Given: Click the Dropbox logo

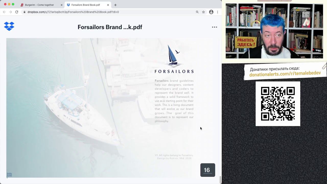Looking at the screenshot, I should coord(9,26).
